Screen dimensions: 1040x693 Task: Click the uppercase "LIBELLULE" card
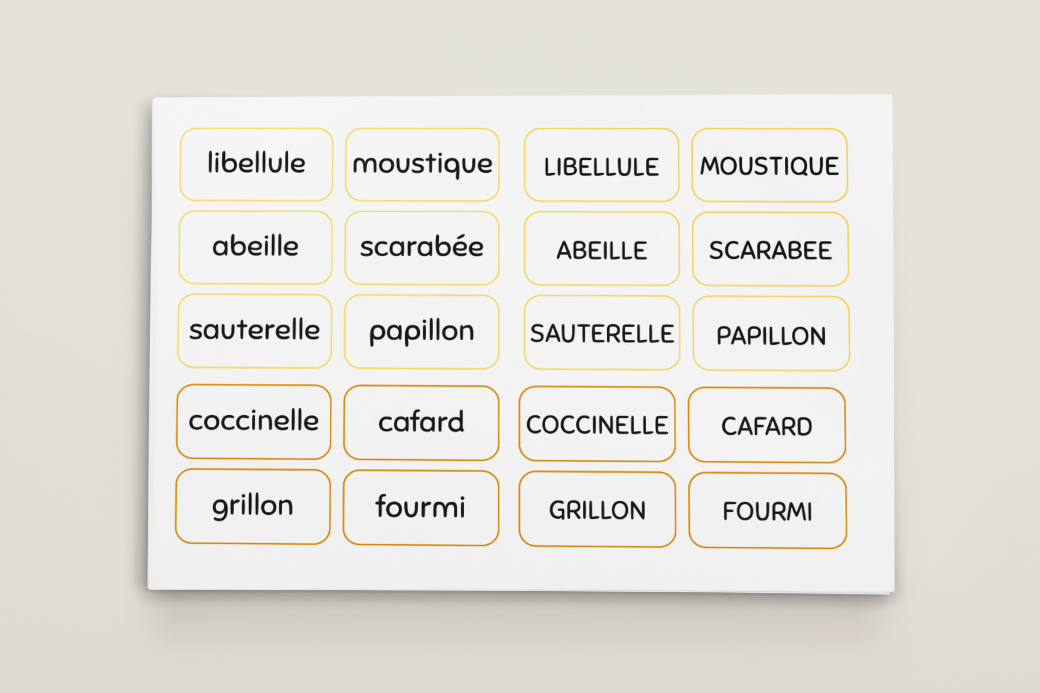[x=601, y=165]
